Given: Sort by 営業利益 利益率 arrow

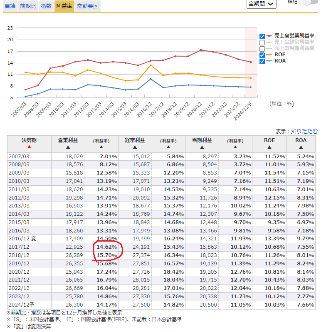Looking at the screenshot, I should pyautogui.click(x=101, y=147).
